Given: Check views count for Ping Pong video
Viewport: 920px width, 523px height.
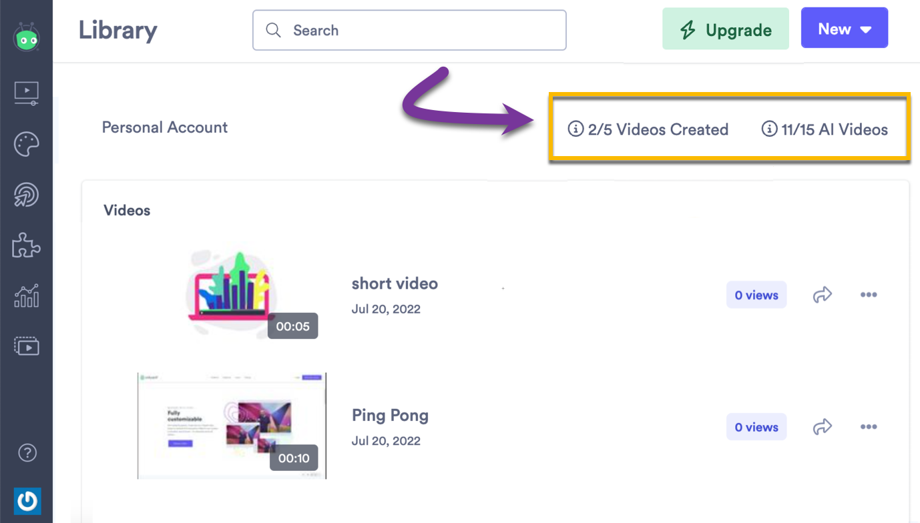Looking at the screenshot, I should (756, 426).
